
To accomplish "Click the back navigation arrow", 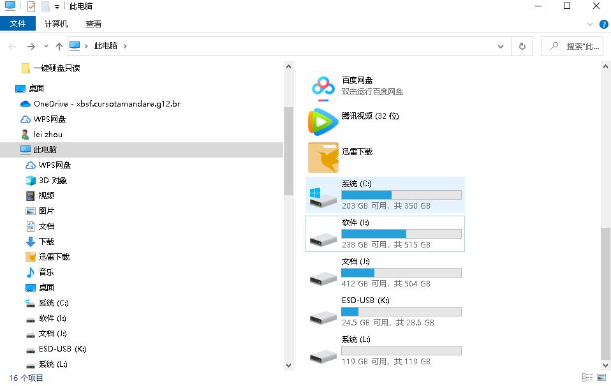I will tap(11, 46).
